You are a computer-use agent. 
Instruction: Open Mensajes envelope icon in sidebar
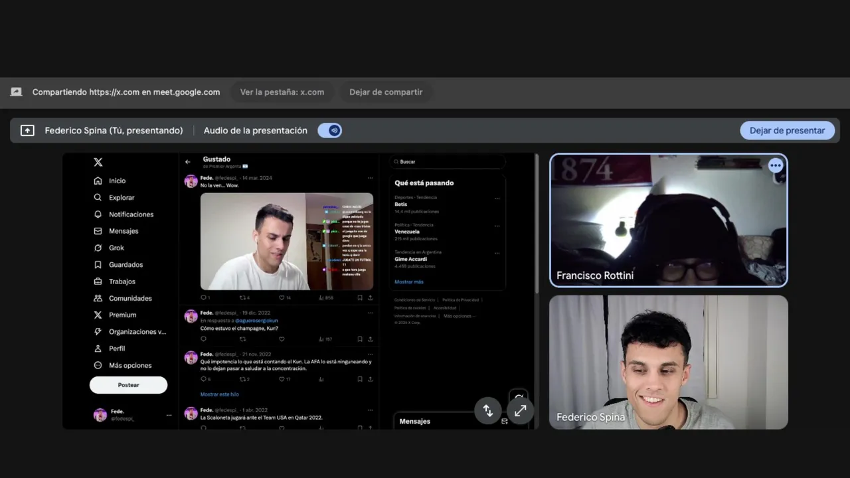click(98, 231)
